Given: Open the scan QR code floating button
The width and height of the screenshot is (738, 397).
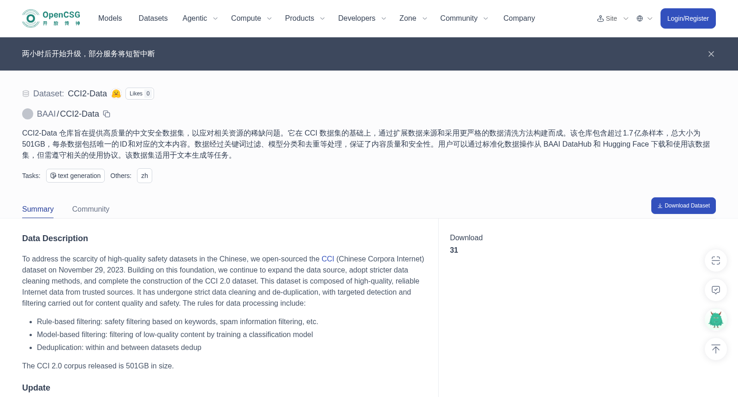Looking at the screenshot, I should tap(716, 261).
